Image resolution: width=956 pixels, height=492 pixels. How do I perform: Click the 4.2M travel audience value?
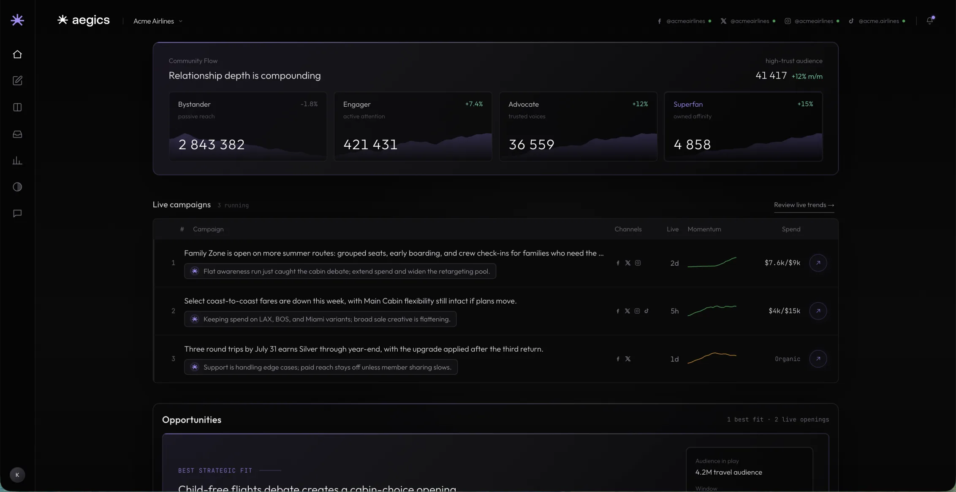pos(729,472)
